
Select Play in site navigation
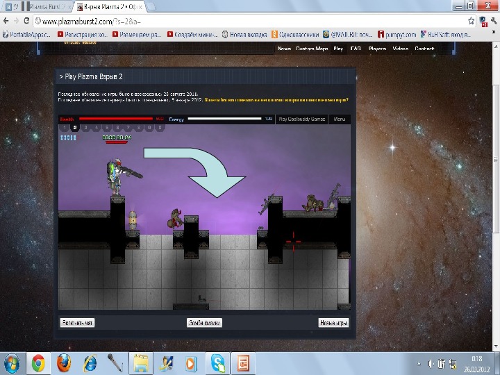pos(338,49)
